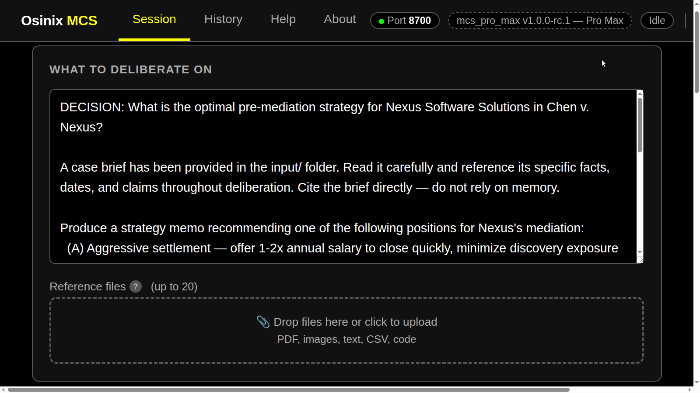Click the green port status dot

tap(381, 21)
